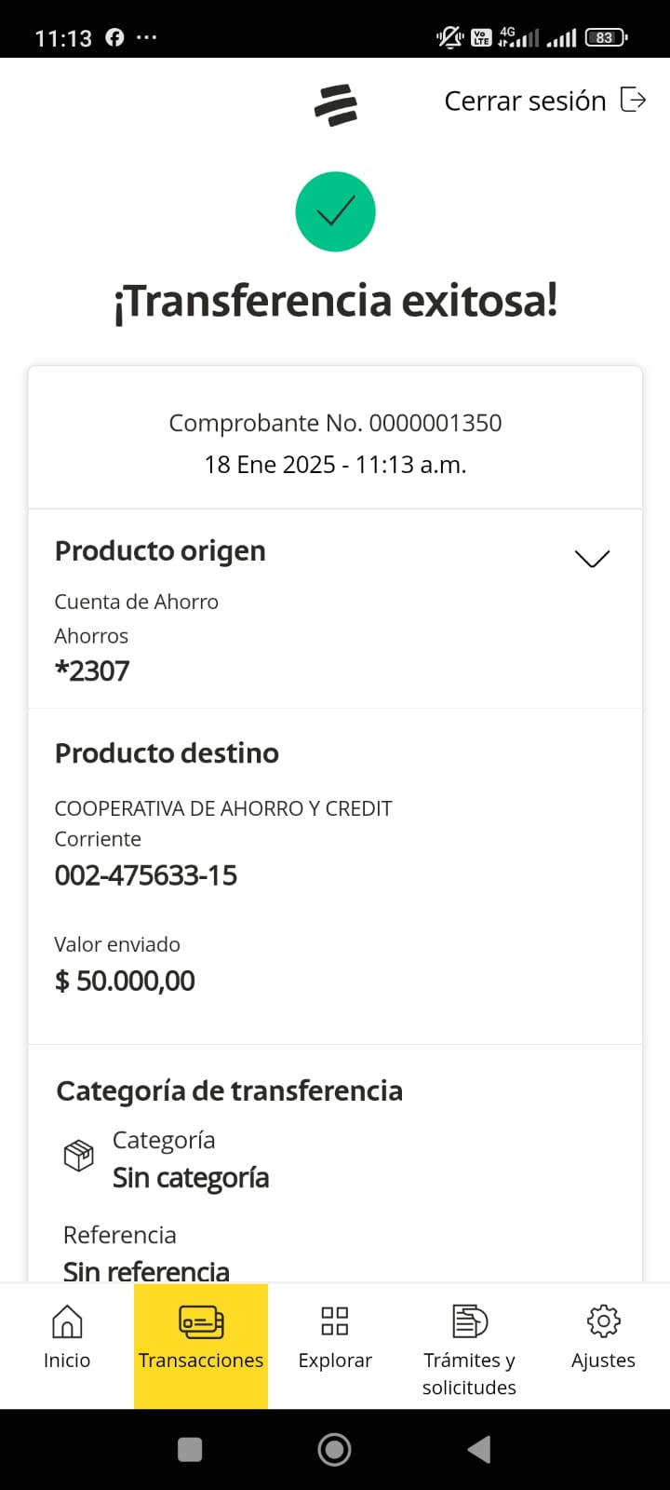
Task: Tap the Inicio home icon
Action: [67, 1321]
